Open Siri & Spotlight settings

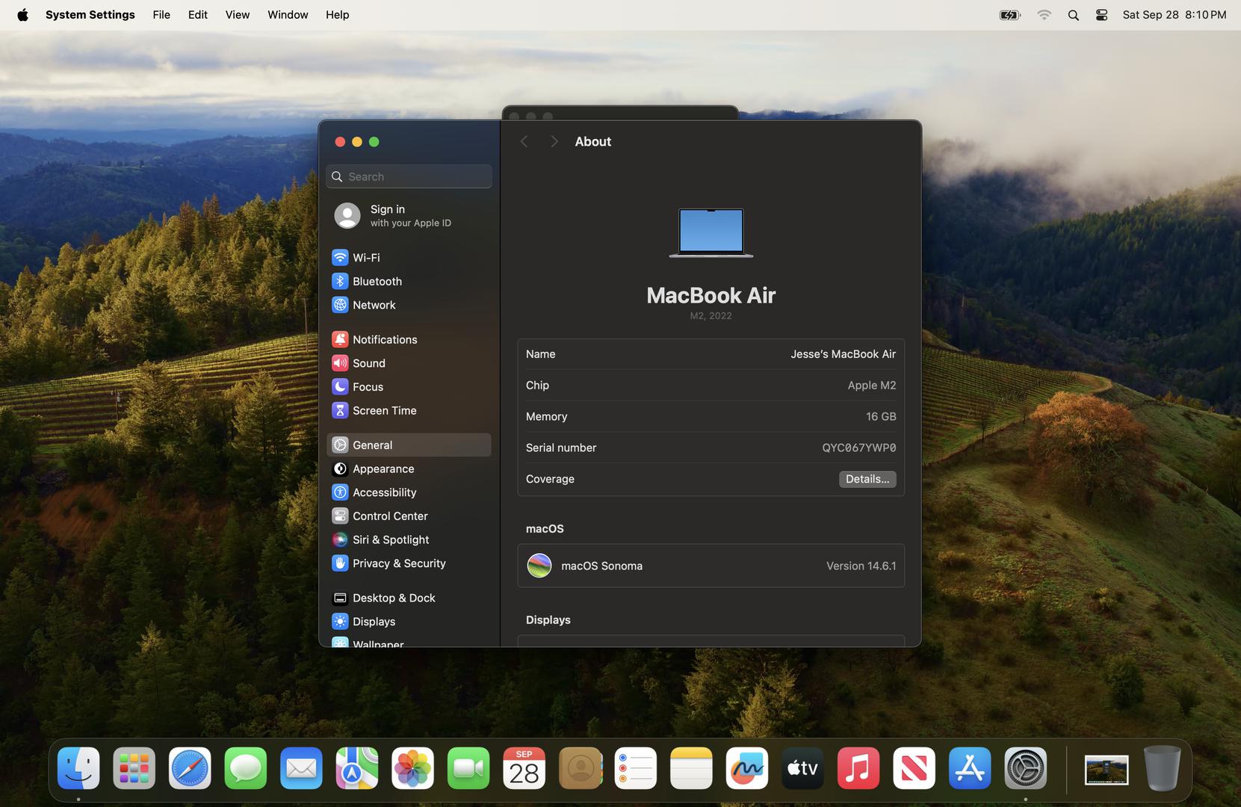tap(390, 539)
